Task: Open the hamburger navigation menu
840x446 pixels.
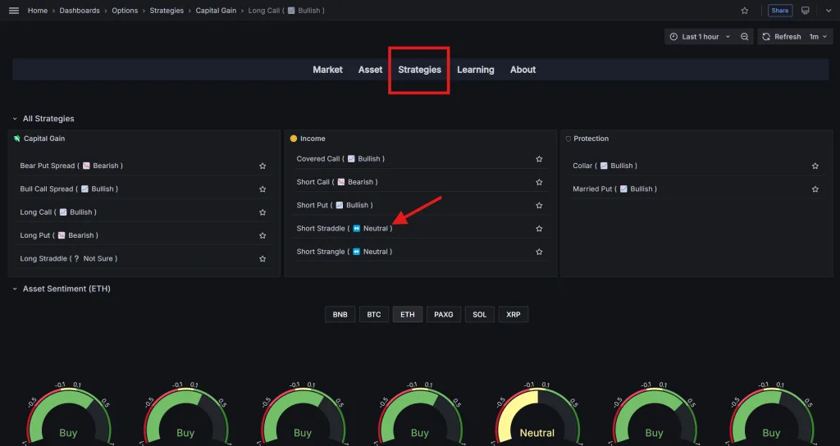Action: (13, 11)
